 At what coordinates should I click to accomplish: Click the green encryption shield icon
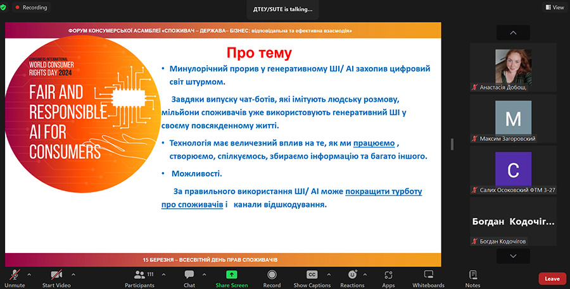point(3,7)
